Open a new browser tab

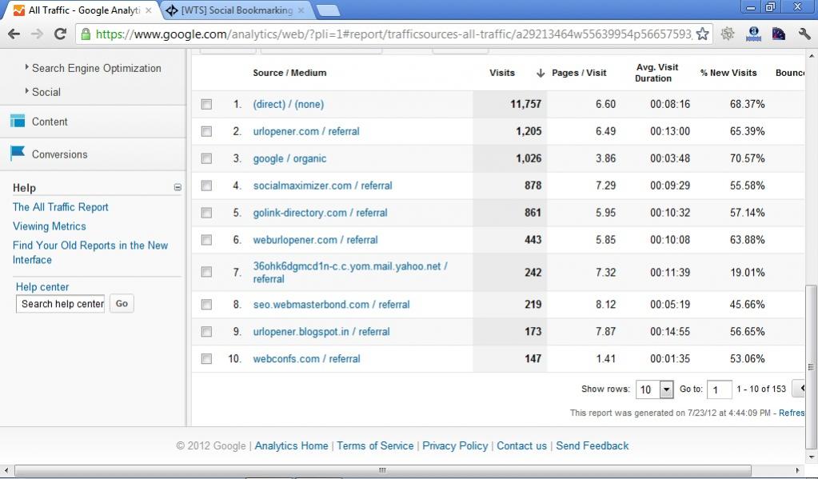coord(328,10)
